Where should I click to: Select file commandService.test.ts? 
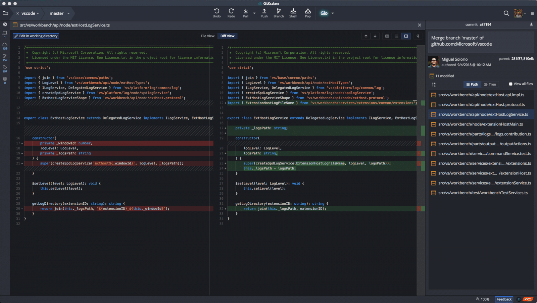(481, 154)
